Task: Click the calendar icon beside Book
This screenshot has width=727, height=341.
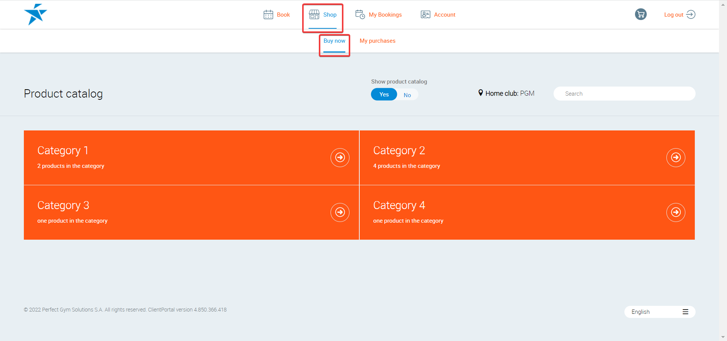Action: (268, 15)
